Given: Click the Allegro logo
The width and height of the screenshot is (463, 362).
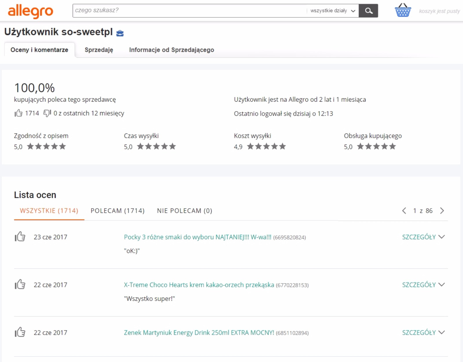Looking at the screenshot, I should click(x=30, y=11).
